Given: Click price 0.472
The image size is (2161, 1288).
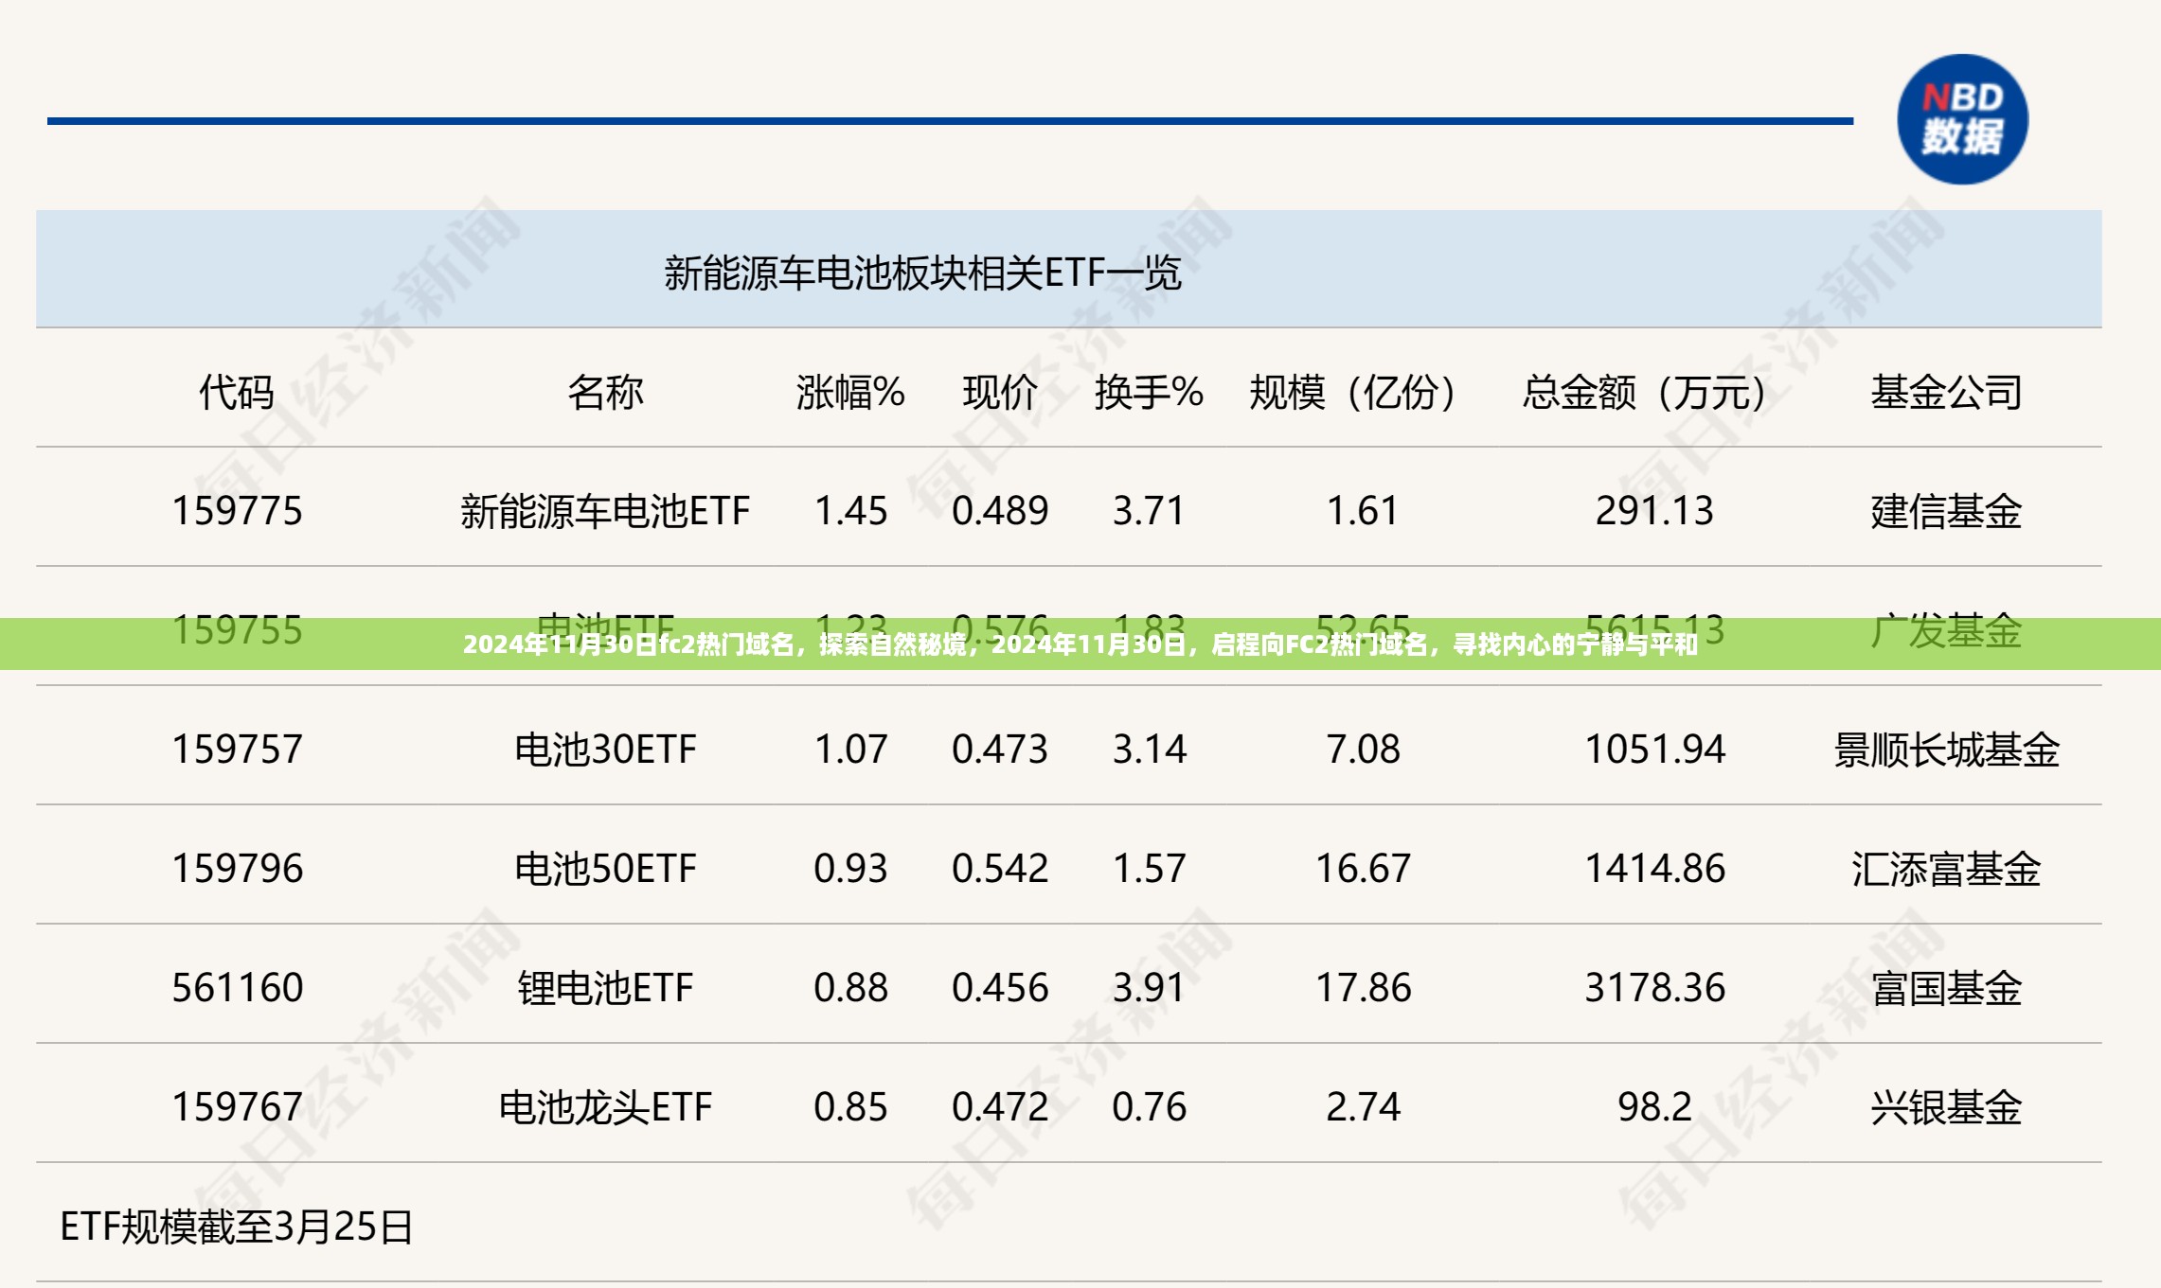Looking at the screenshot, I should click(x=1000, y=1107).
